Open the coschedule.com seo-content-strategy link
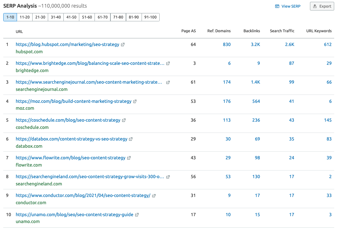340x231 pixels. click(x=68, y=120)
